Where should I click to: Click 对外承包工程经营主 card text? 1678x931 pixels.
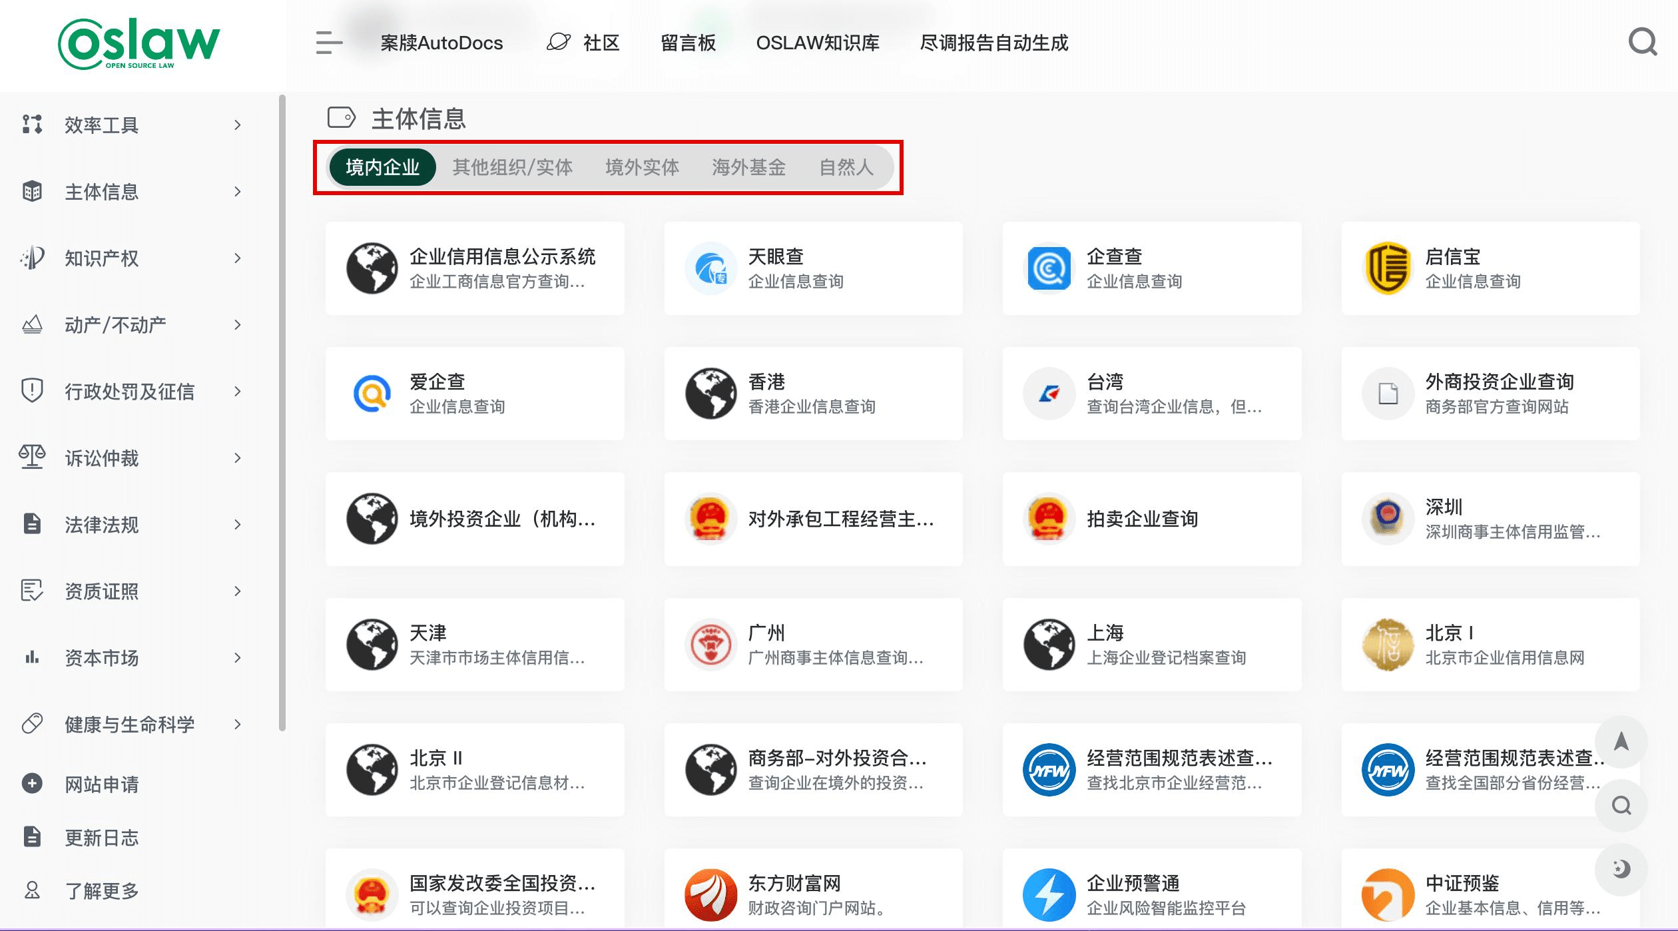pos(841,519)
